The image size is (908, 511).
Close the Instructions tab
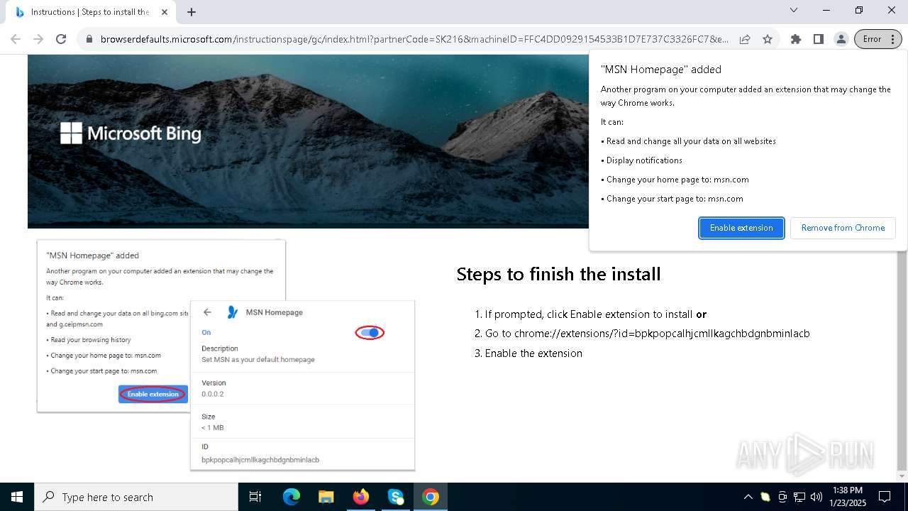coord(165,12)
